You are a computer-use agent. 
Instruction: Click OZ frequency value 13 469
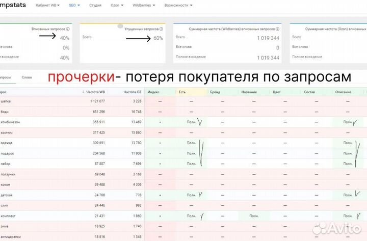click(136, 122)
